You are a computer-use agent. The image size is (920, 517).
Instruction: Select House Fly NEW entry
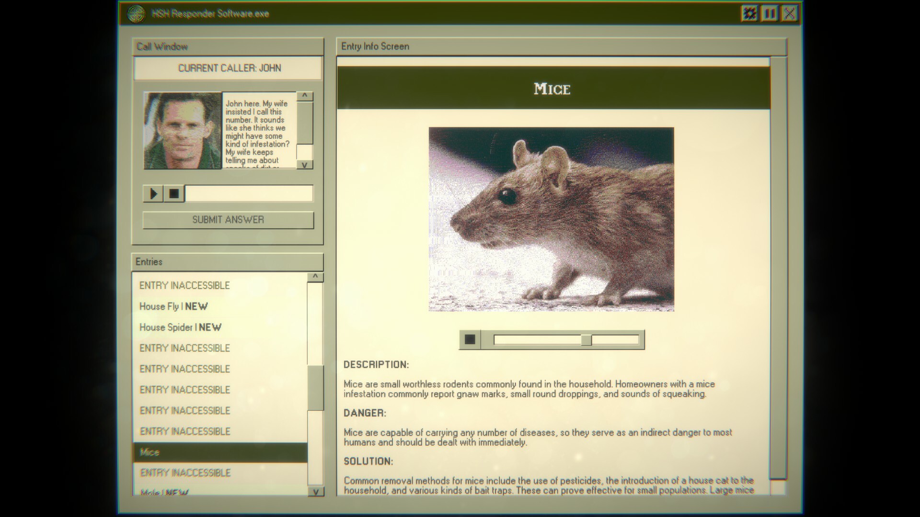click(174, 306)
